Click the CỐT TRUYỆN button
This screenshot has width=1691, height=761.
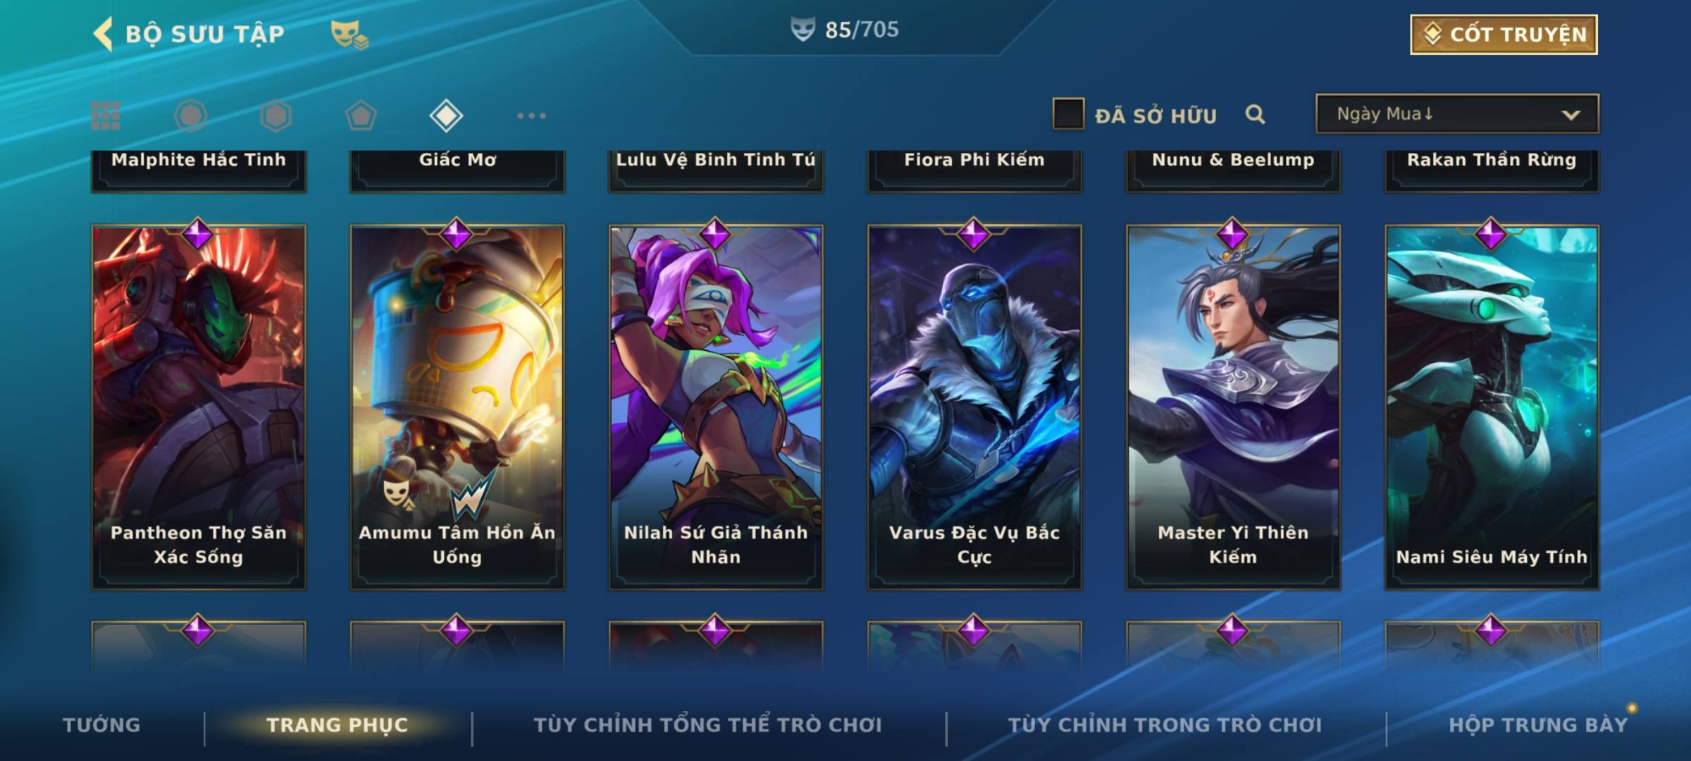[1504, 34]
